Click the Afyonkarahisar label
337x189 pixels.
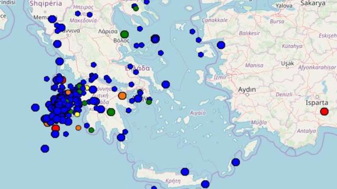click(317, 68)
